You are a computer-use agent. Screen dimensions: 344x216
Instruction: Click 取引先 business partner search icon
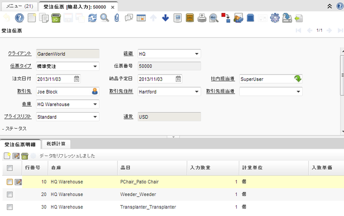pyautogui.click(x=95, y=92)
